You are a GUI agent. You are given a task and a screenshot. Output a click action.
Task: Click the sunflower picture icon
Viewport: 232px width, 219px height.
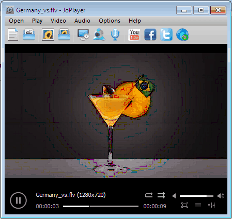click(x=48, y=35)
